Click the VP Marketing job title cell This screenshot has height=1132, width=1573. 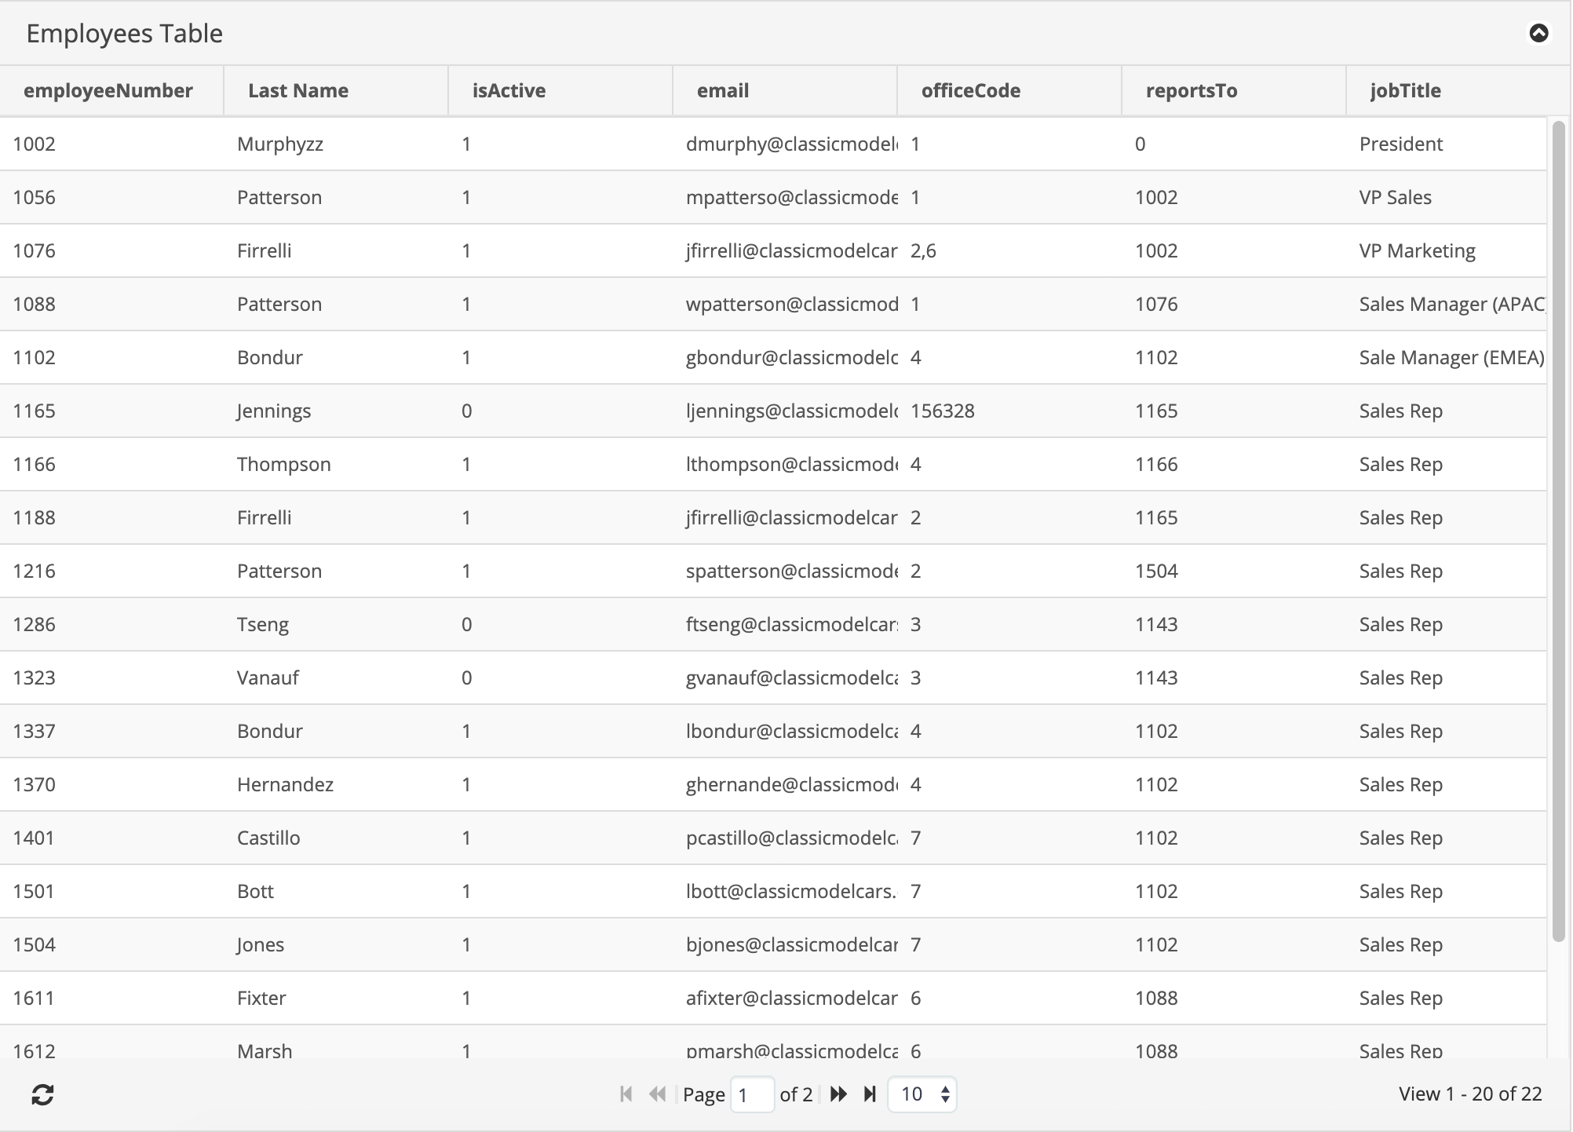click(1417, 251)
